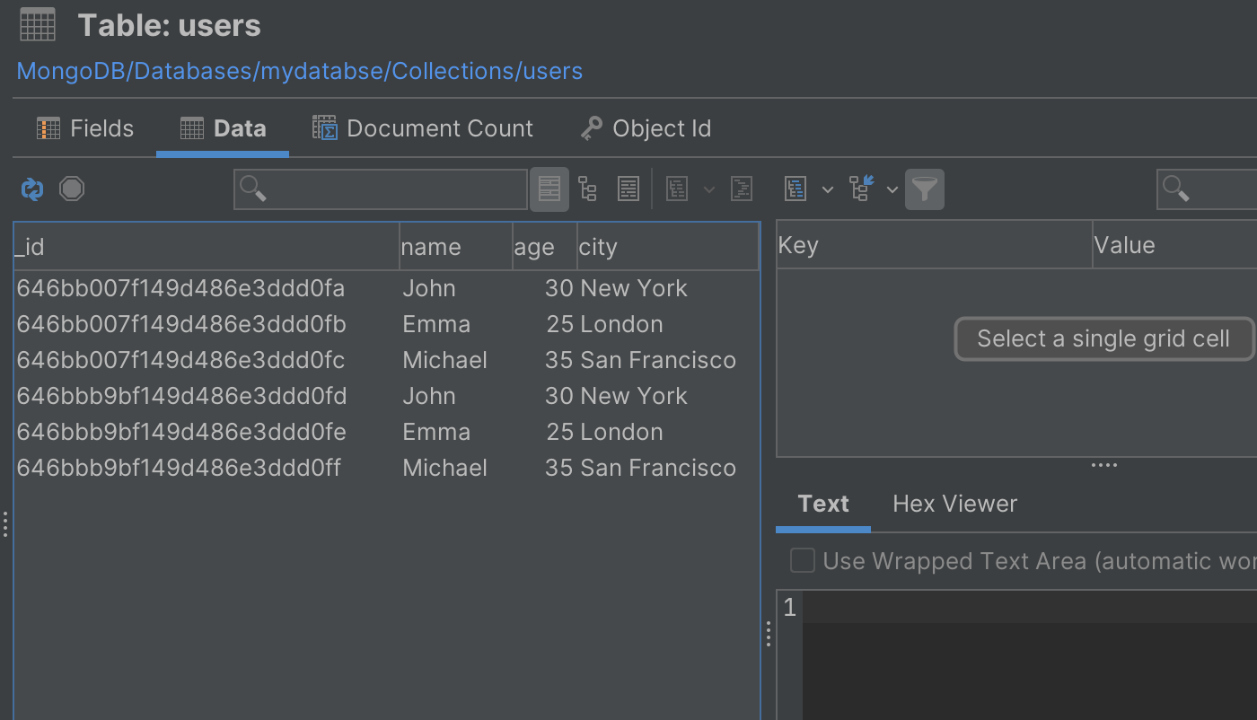Switch to the Hex Viewer tab
This screenshot has width=1257, height=720.
click(x=954, y=504)
